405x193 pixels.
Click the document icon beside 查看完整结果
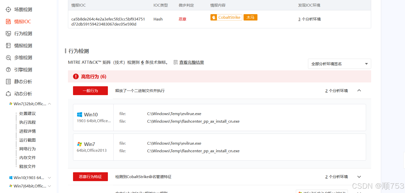(176, 62)
